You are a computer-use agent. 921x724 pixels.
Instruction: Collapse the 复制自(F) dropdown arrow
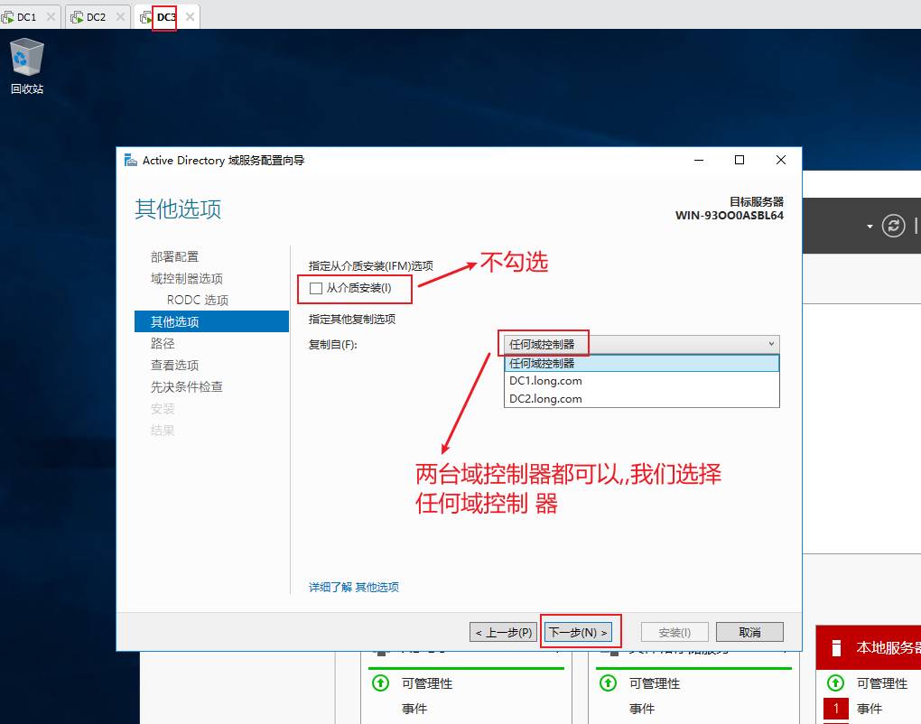(771, 344)
